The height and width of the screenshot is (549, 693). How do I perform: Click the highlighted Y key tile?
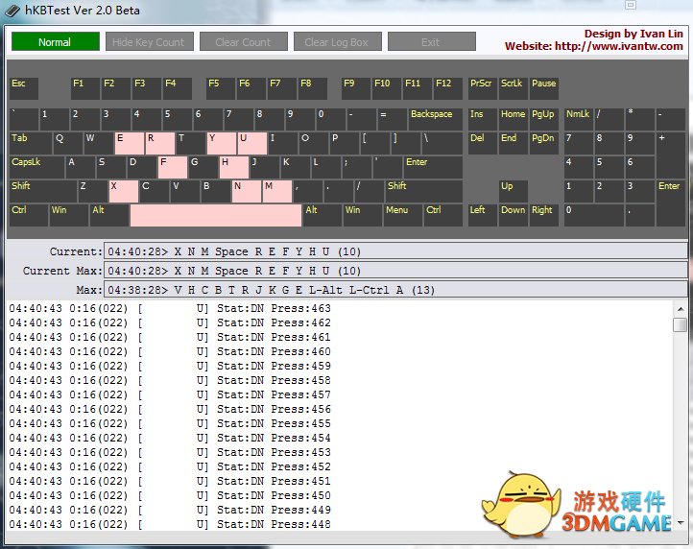pos(222,143)
